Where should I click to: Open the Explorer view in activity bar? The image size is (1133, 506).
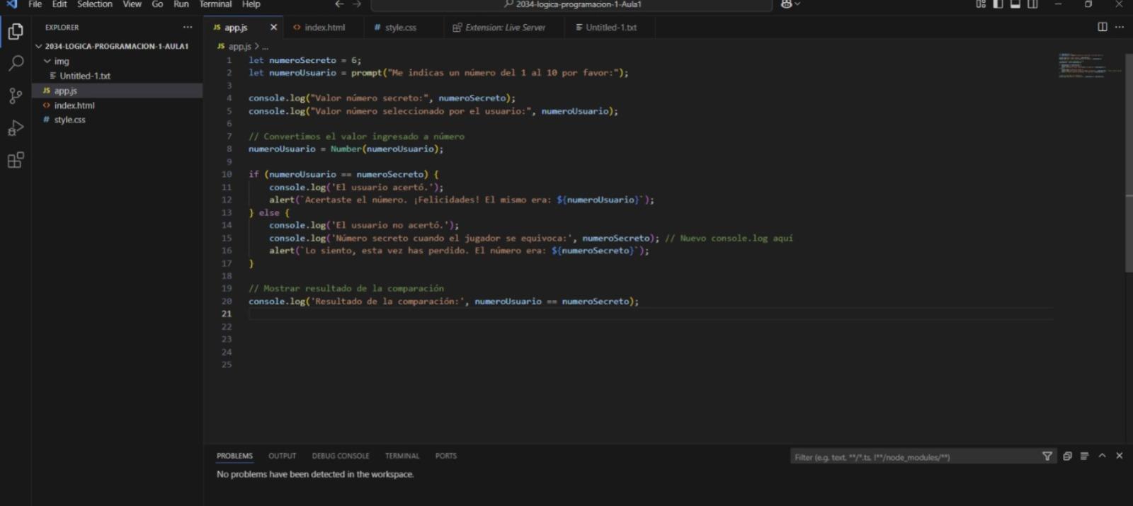(x=16, y=31)
